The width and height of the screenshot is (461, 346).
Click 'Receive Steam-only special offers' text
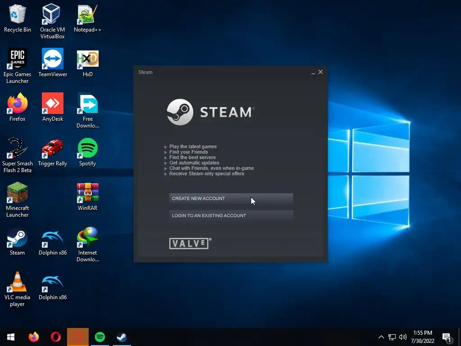207,173
